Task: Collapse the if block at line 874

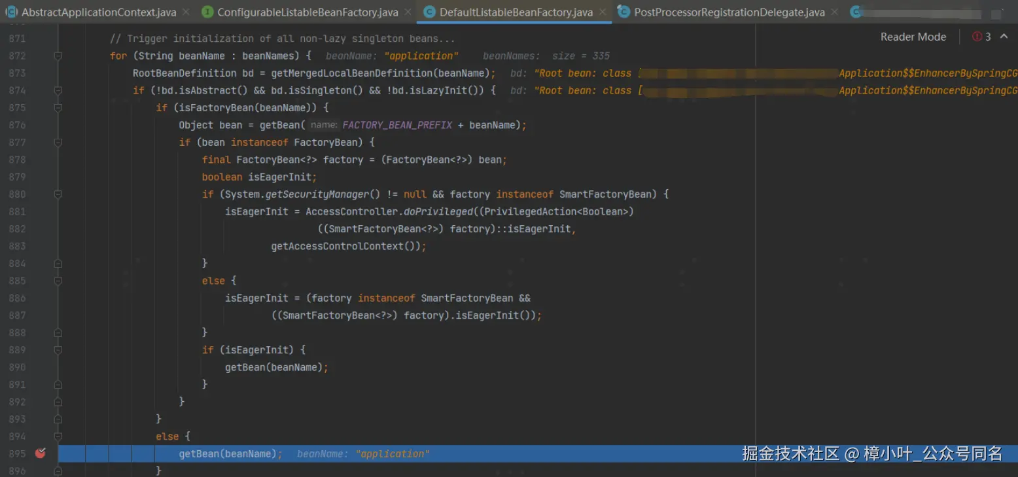Action: tap(58, 90)
